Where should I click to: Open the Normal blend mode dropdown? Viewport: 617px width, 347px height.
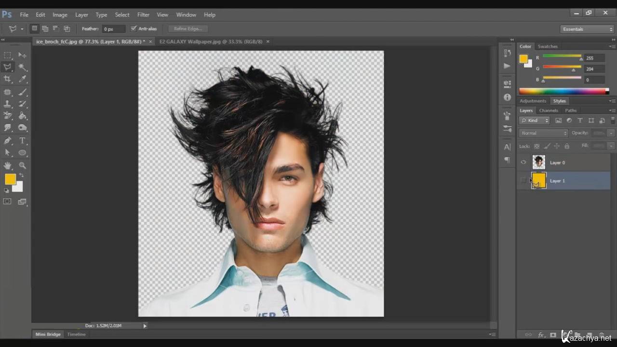pyautogui.click(x=543, y=133)
